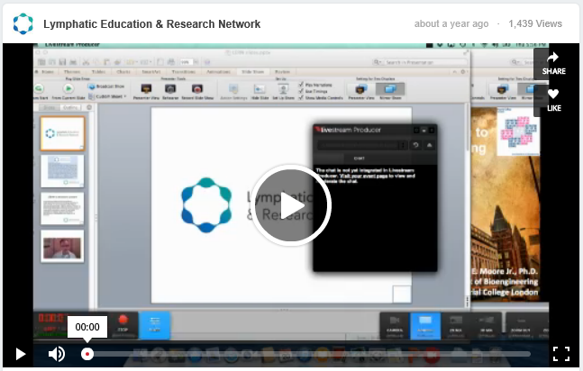Click the "about a year ago" timestamp

pyautogui.click(x=451, y=23)
